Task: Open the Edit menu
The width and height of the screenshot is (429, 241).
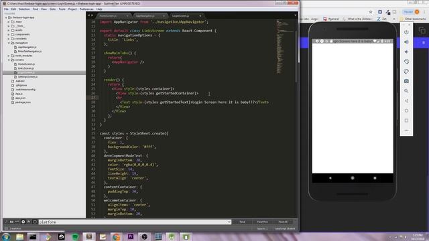Action: click(13, 9)
